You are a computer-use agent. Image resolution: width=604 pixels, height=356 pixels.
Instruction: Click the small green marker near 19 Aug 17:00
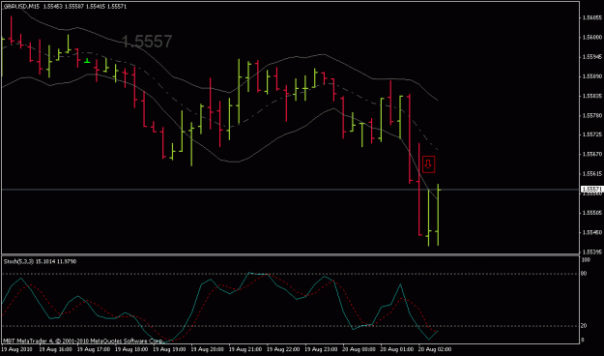(x=87, y=61)
